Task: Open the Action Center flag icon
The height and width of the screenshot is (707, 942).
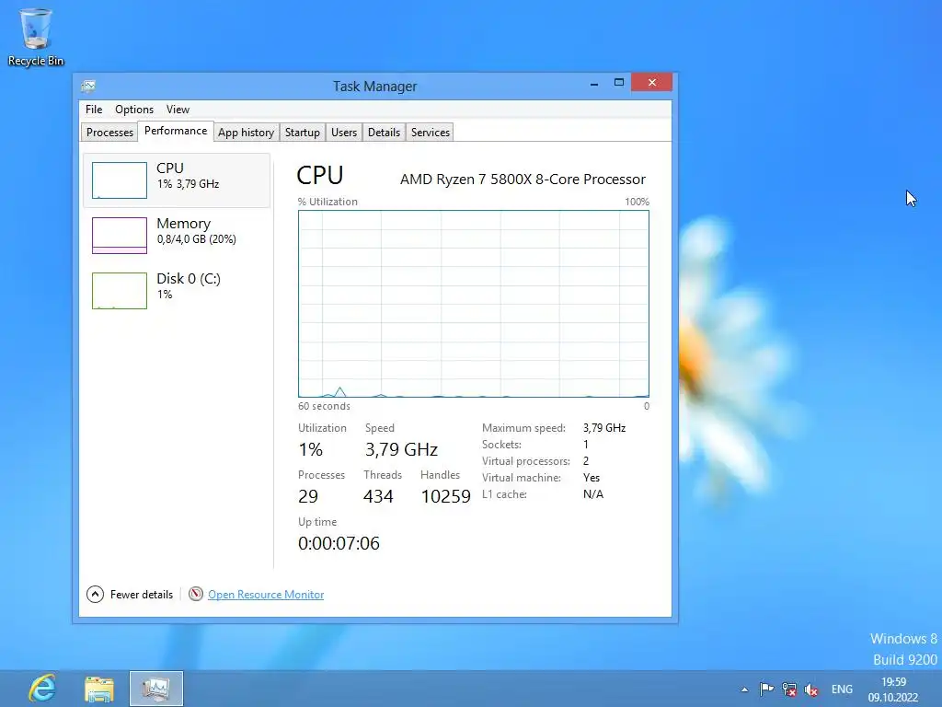Action: (x=766, y=689)
